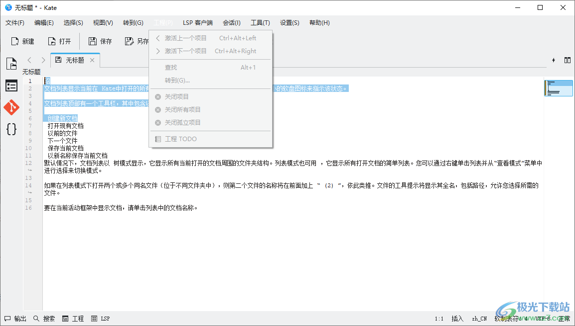Toggle the 工程 project panel button
This screenshot has width=575, height=326.
coord(73,319)
